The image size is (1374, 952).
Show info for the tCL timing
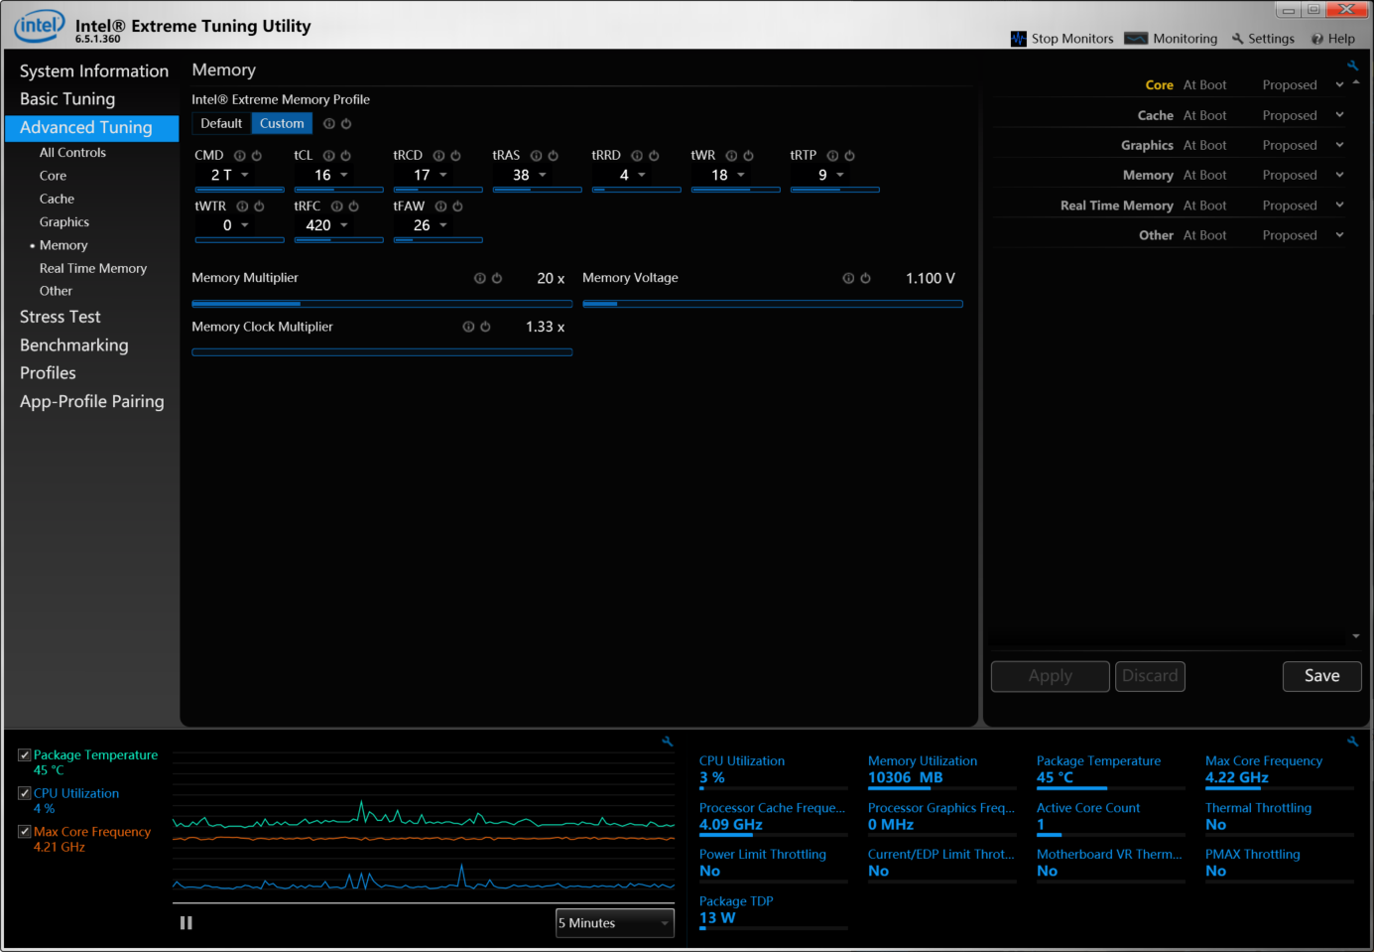(x=329, y=156)
